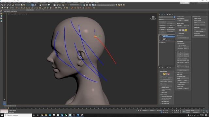Open Select by Name dialog icon
The image size is (209, 117).
(x=24, y=5)
